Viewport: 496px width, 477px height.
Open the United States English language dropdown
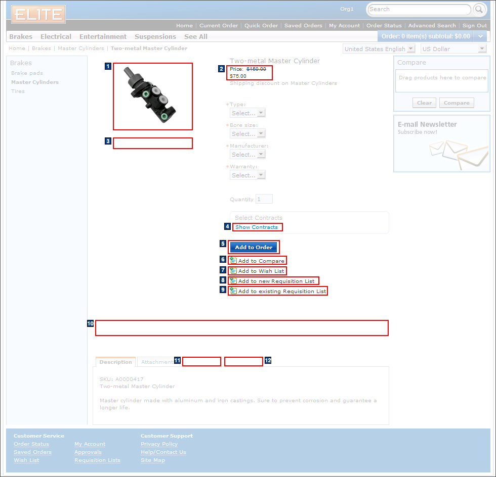(379, 49)
